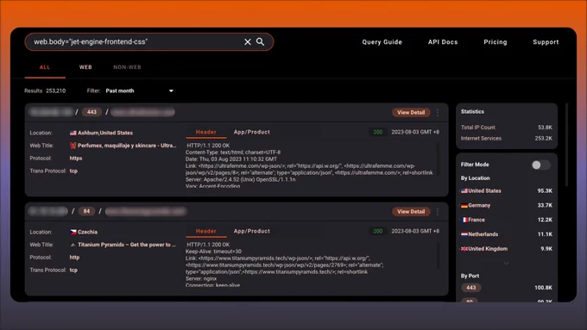Click the 84 port badge in the second result
This screenshot has width=587, height=330.
pyautogui.click(x=86, y=211)
